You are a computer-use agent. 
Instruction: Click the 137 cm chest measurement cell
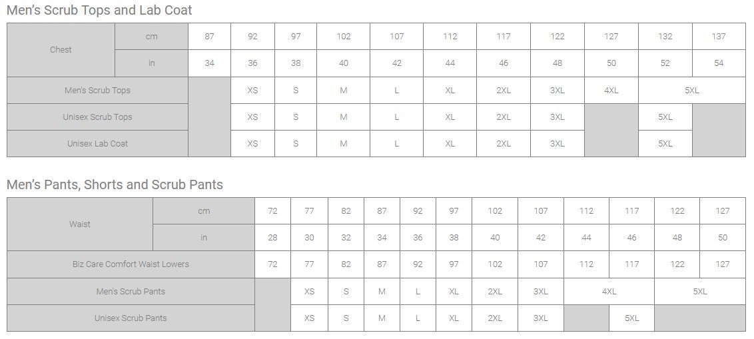(718, 37)
